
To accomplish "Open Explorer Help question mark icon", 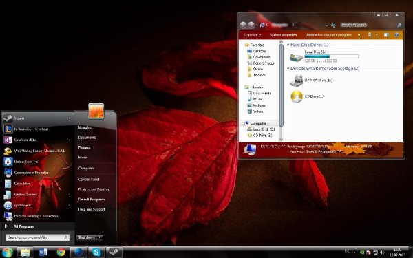I will (396, 35).
